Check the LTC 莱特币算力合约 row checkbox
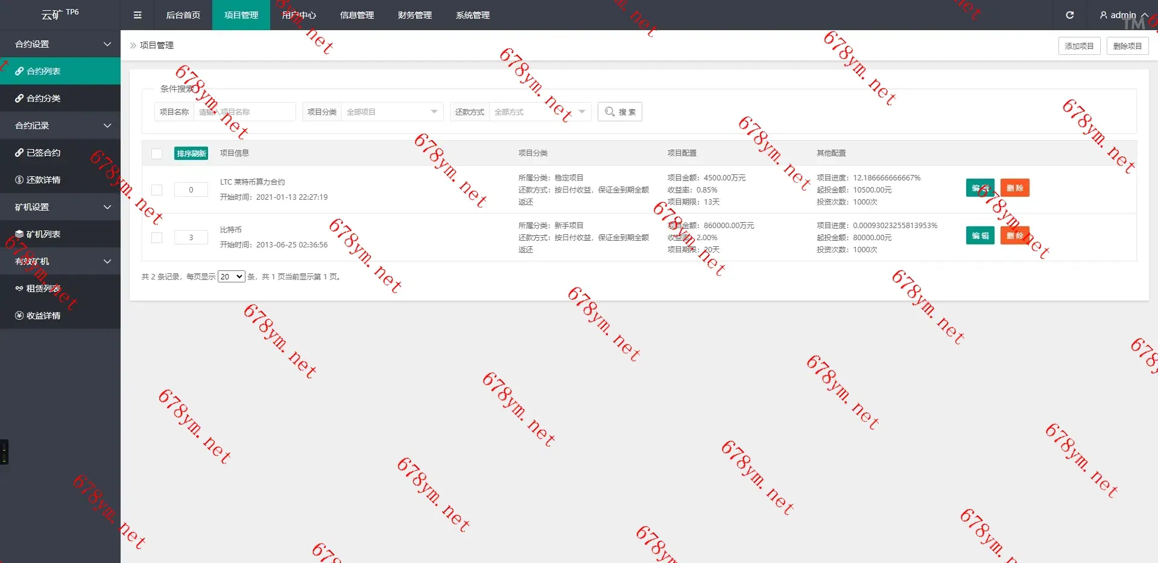Screen dimensions: 1158x563 point(157,189)
